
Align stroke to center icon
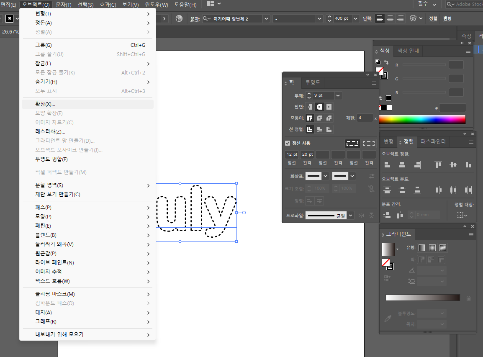pos(310,129)
